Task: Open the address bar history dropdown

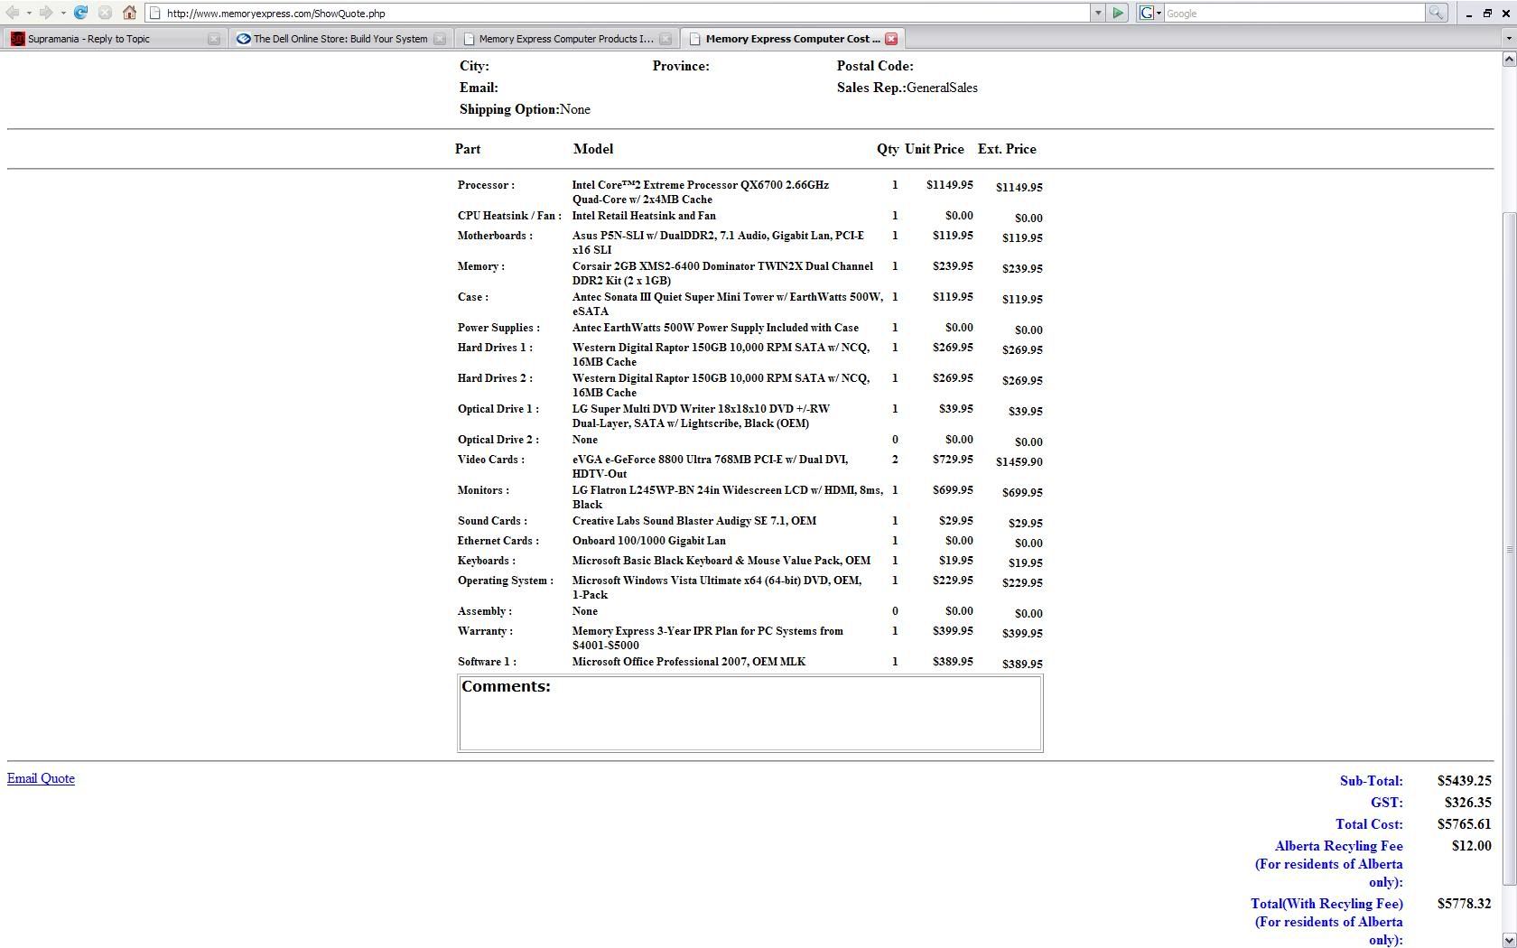Action: (1098, 13)
